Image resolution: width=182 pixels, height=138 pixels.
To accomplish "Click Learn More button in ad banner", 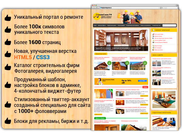I will pyautogui.click(x=142, y=81).
